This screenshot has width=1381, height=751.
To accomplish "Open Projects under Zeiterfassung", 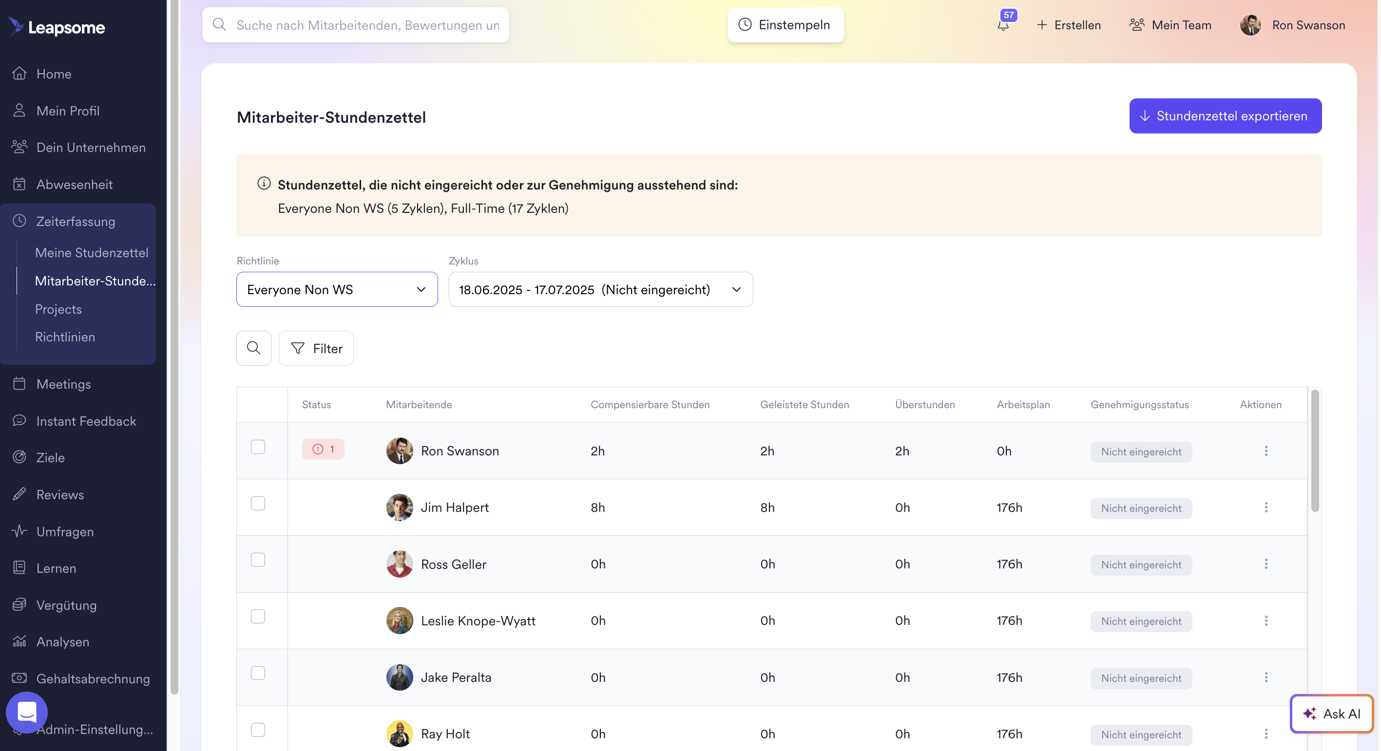I will coord(58,309).
